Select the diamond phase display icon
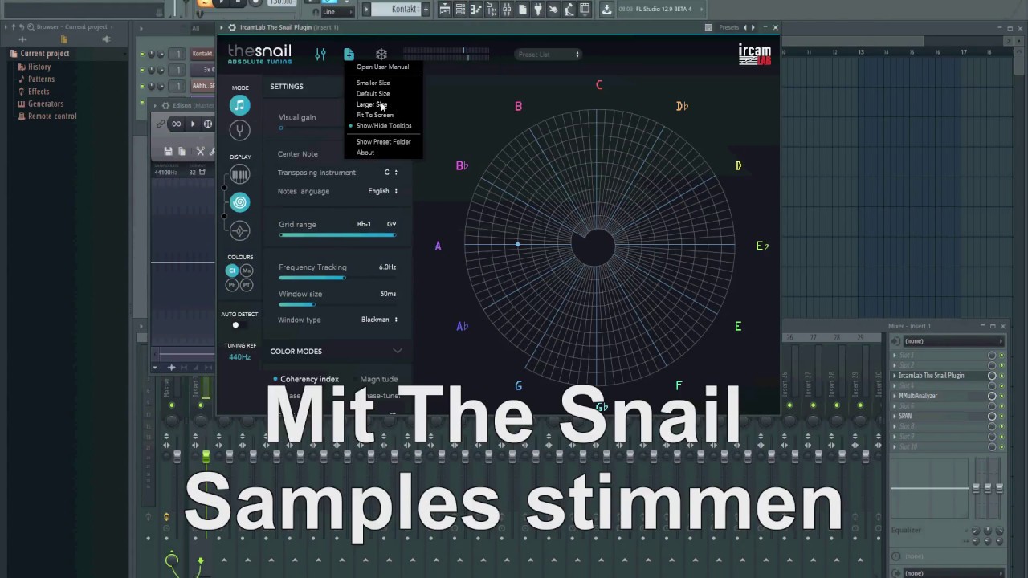The height and width of the screenshot is (578, 1028). 239,231
